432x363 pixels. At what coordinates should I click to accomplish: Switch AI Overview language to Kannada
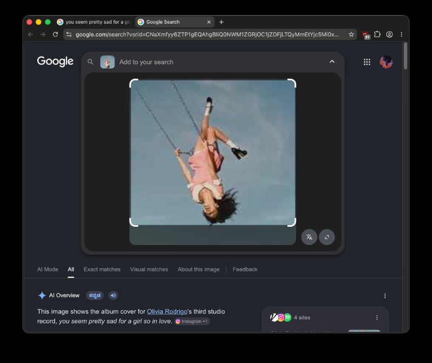point(95,295)
